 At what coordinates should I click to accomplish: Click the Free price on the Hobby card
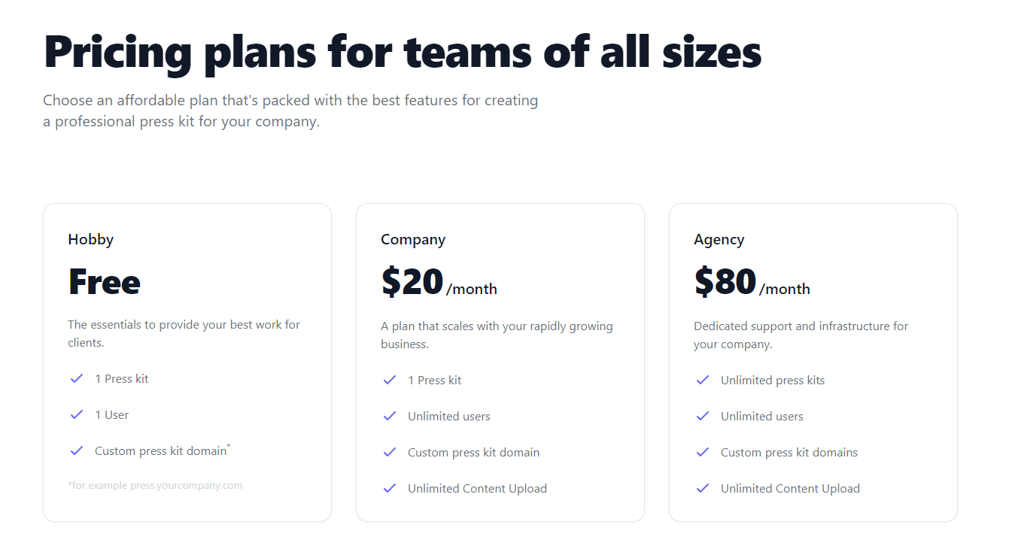[104, 282]
